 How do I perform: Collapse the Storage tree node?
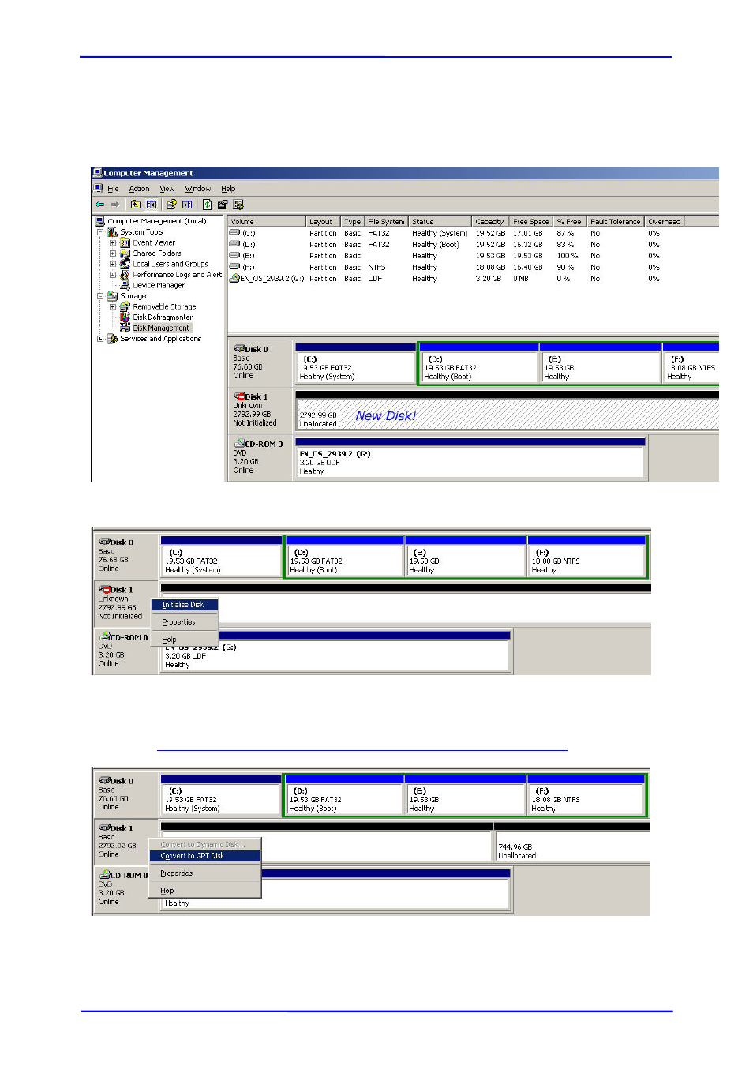(100, 296)
